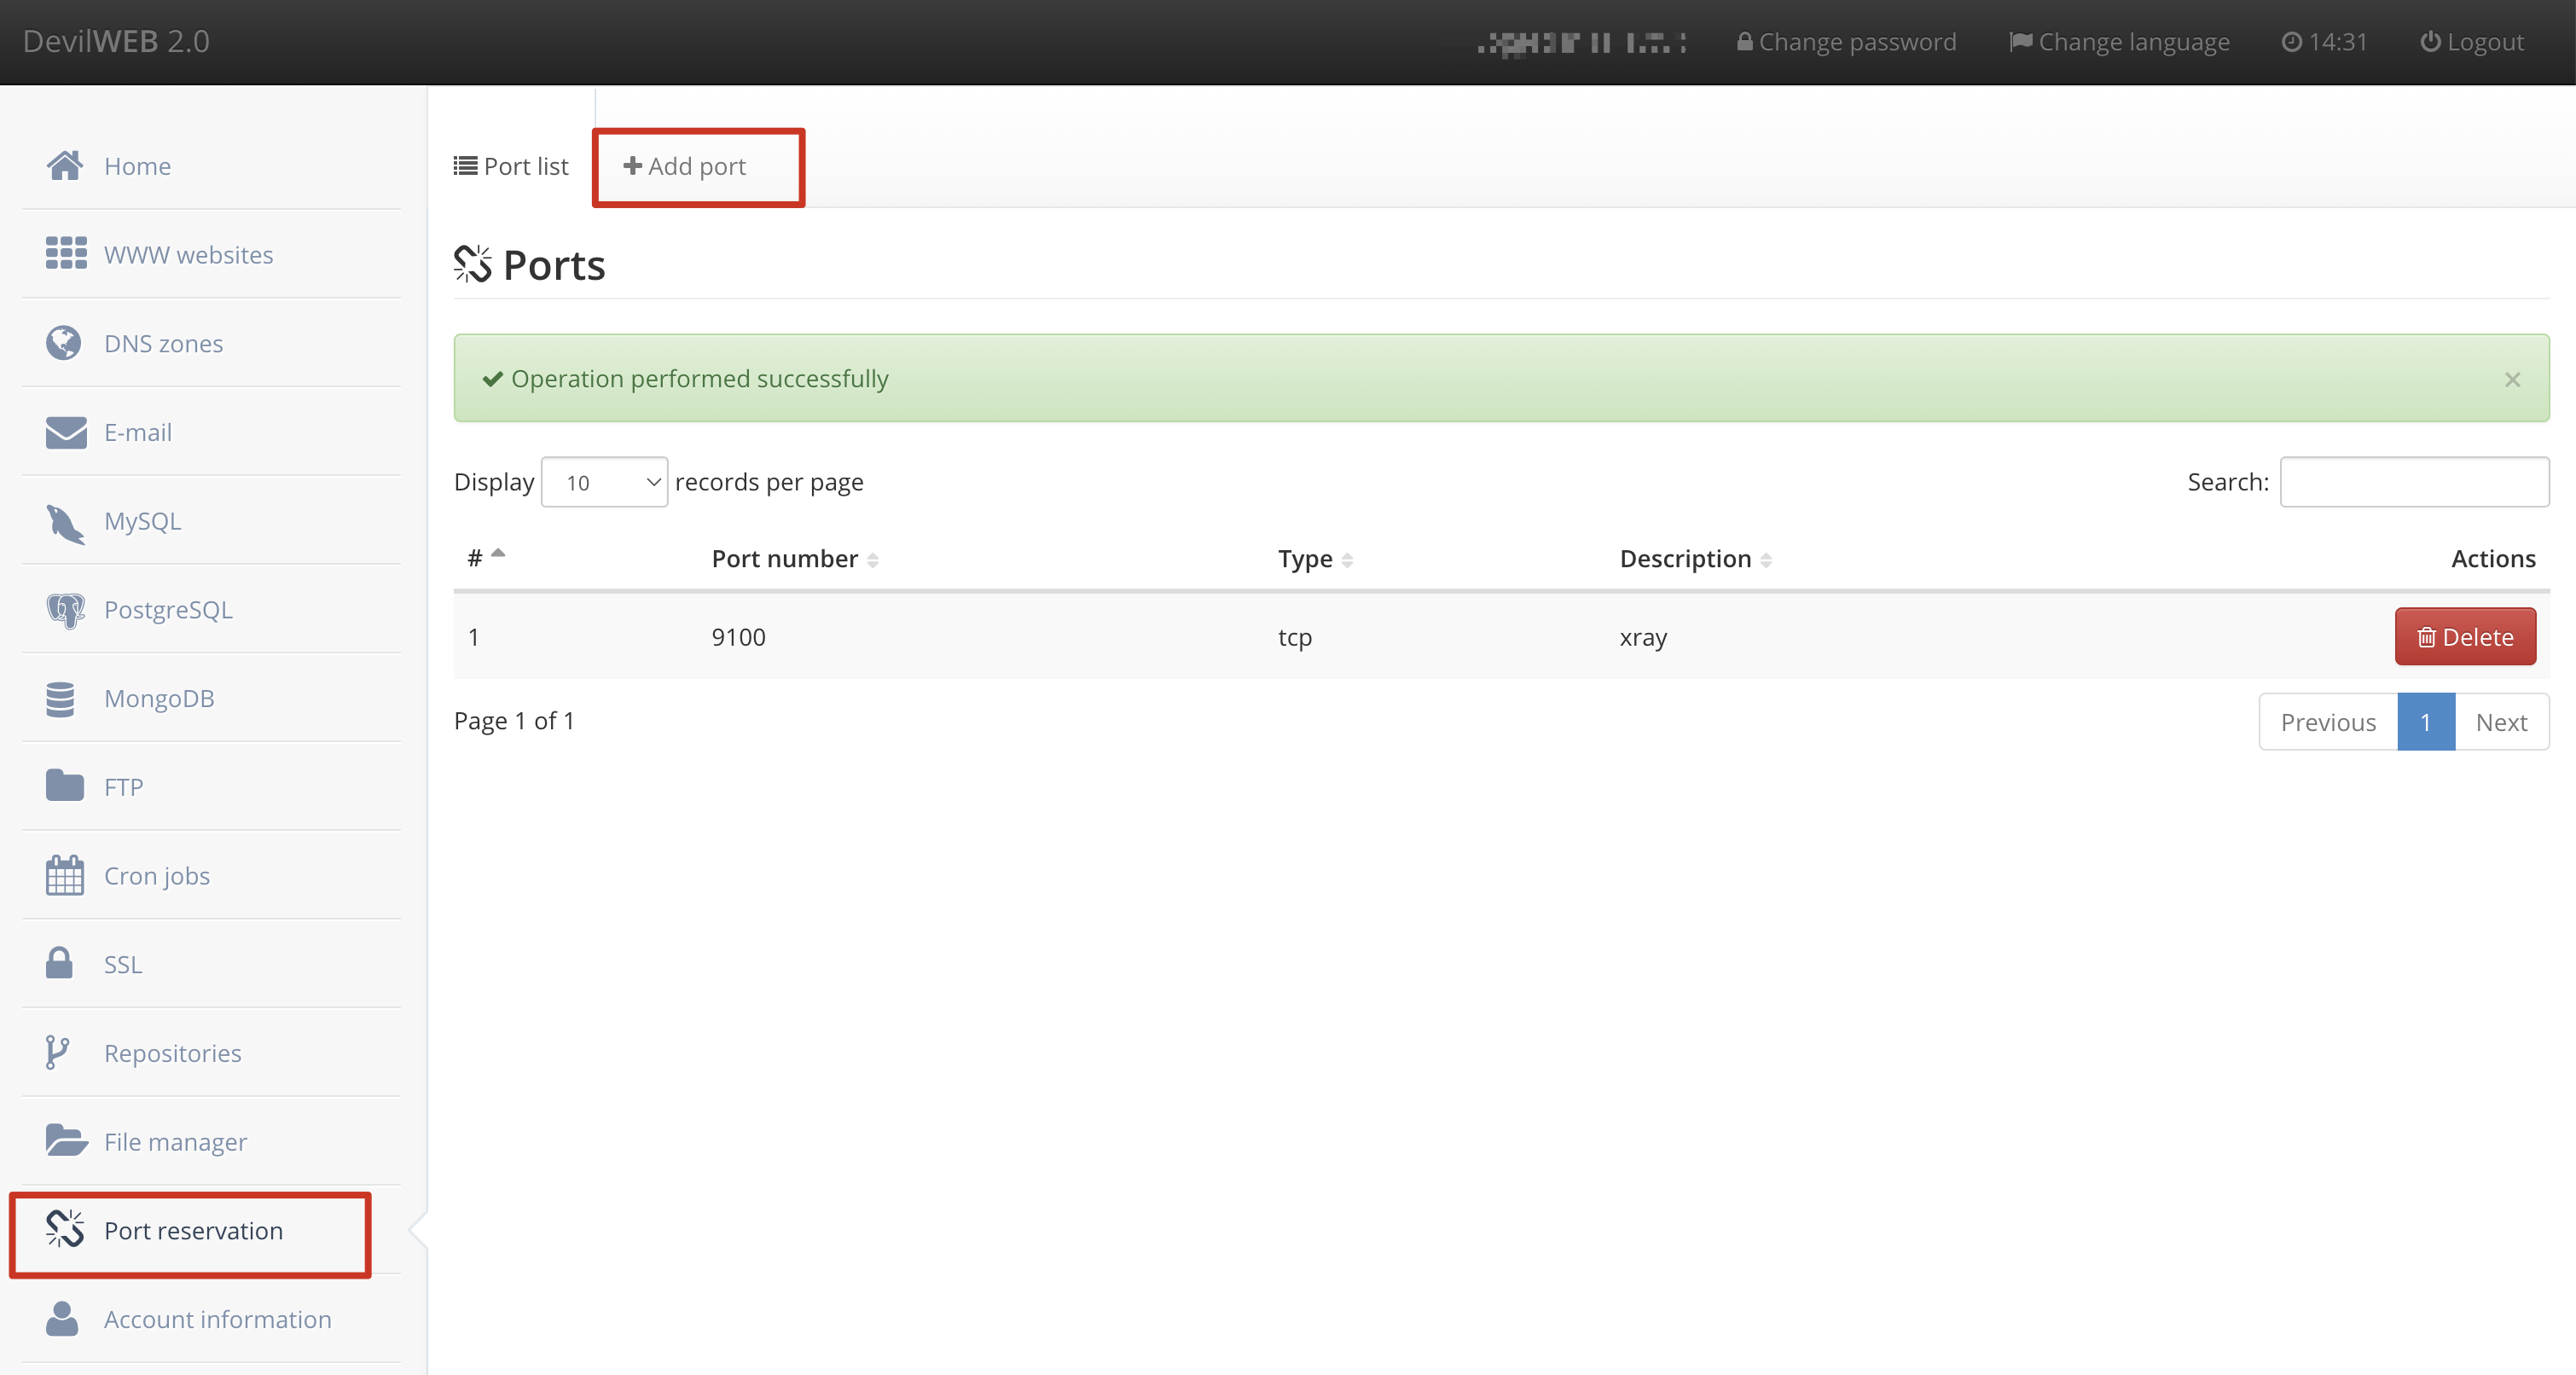
Task: Click the Change password link
Action: 1846,42
